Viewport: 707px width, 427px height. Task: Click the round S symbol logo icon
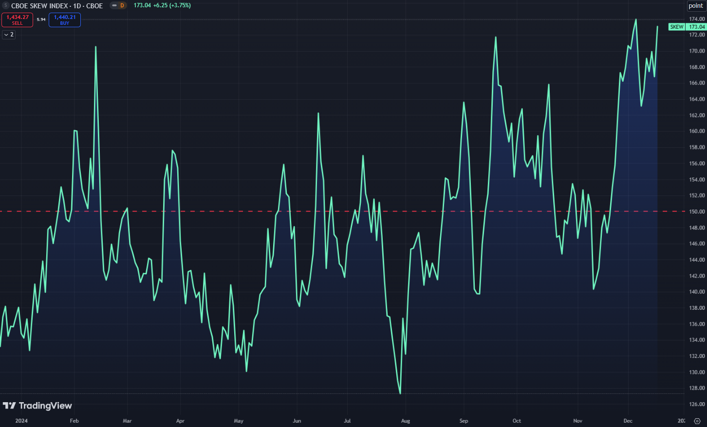(6, 6)
